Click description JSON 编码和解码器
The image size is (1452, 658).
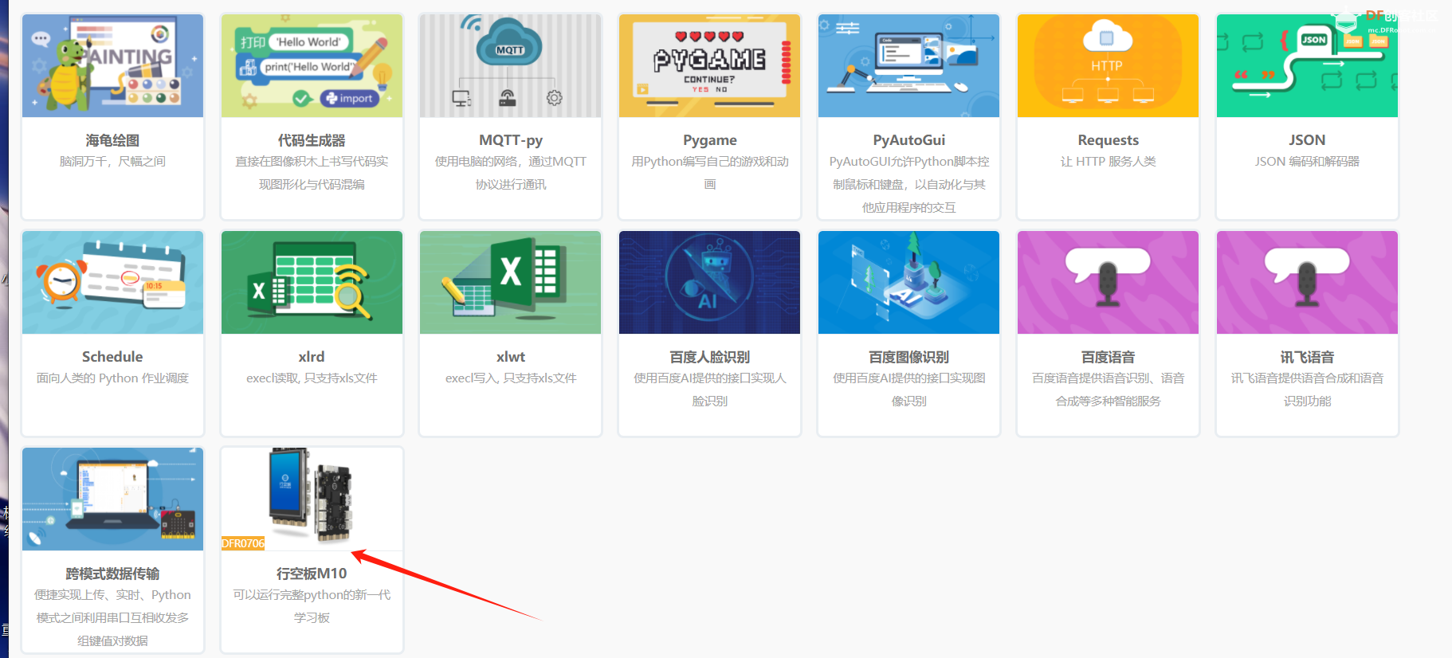point(1307,162)
